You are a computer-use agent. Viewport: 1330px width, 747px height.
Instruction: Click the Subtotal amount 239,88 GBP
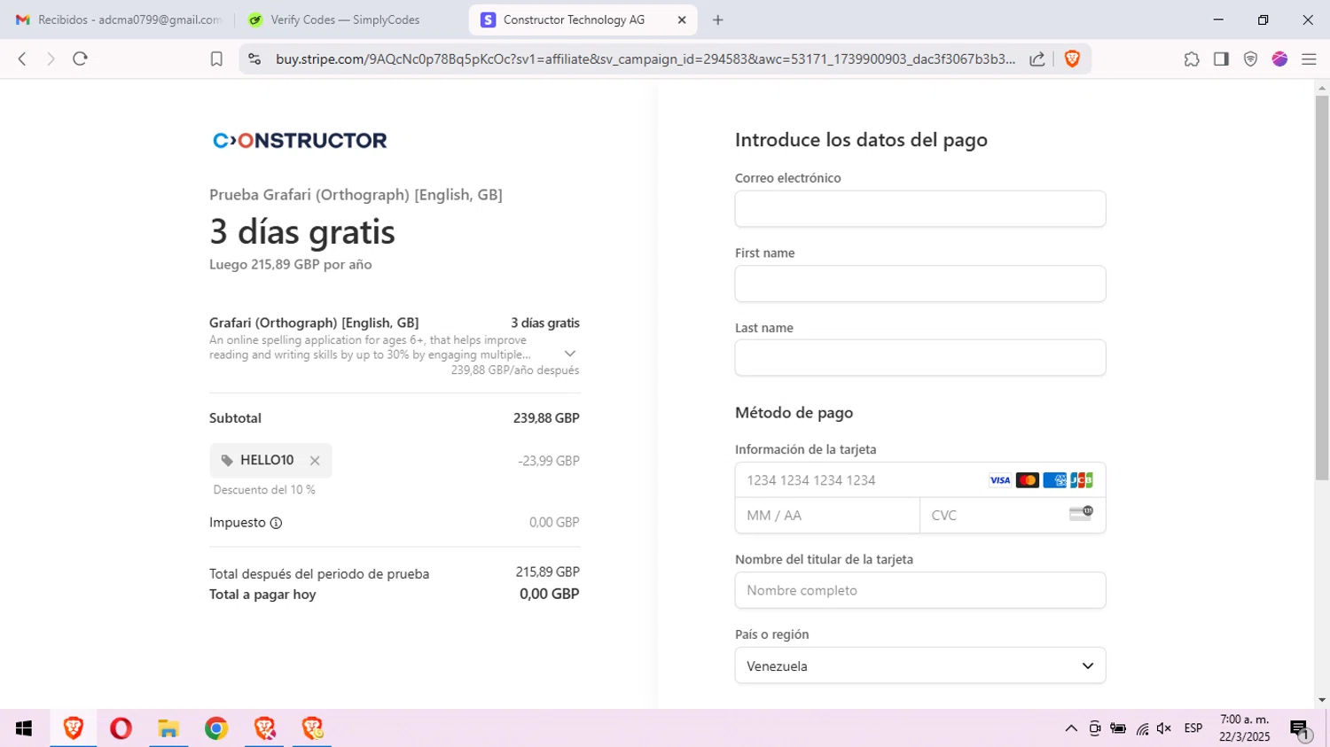click(x=546, y=418)
